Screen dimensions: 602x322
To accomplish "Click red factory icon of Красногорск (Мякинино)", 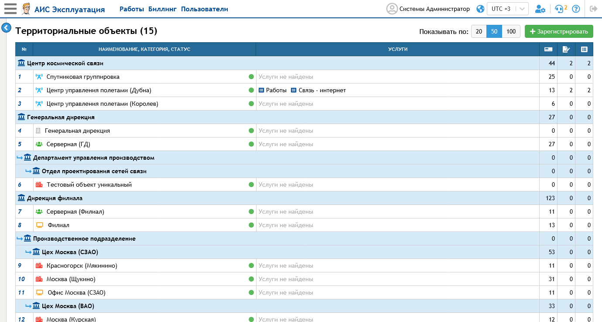I will point(39,265).
